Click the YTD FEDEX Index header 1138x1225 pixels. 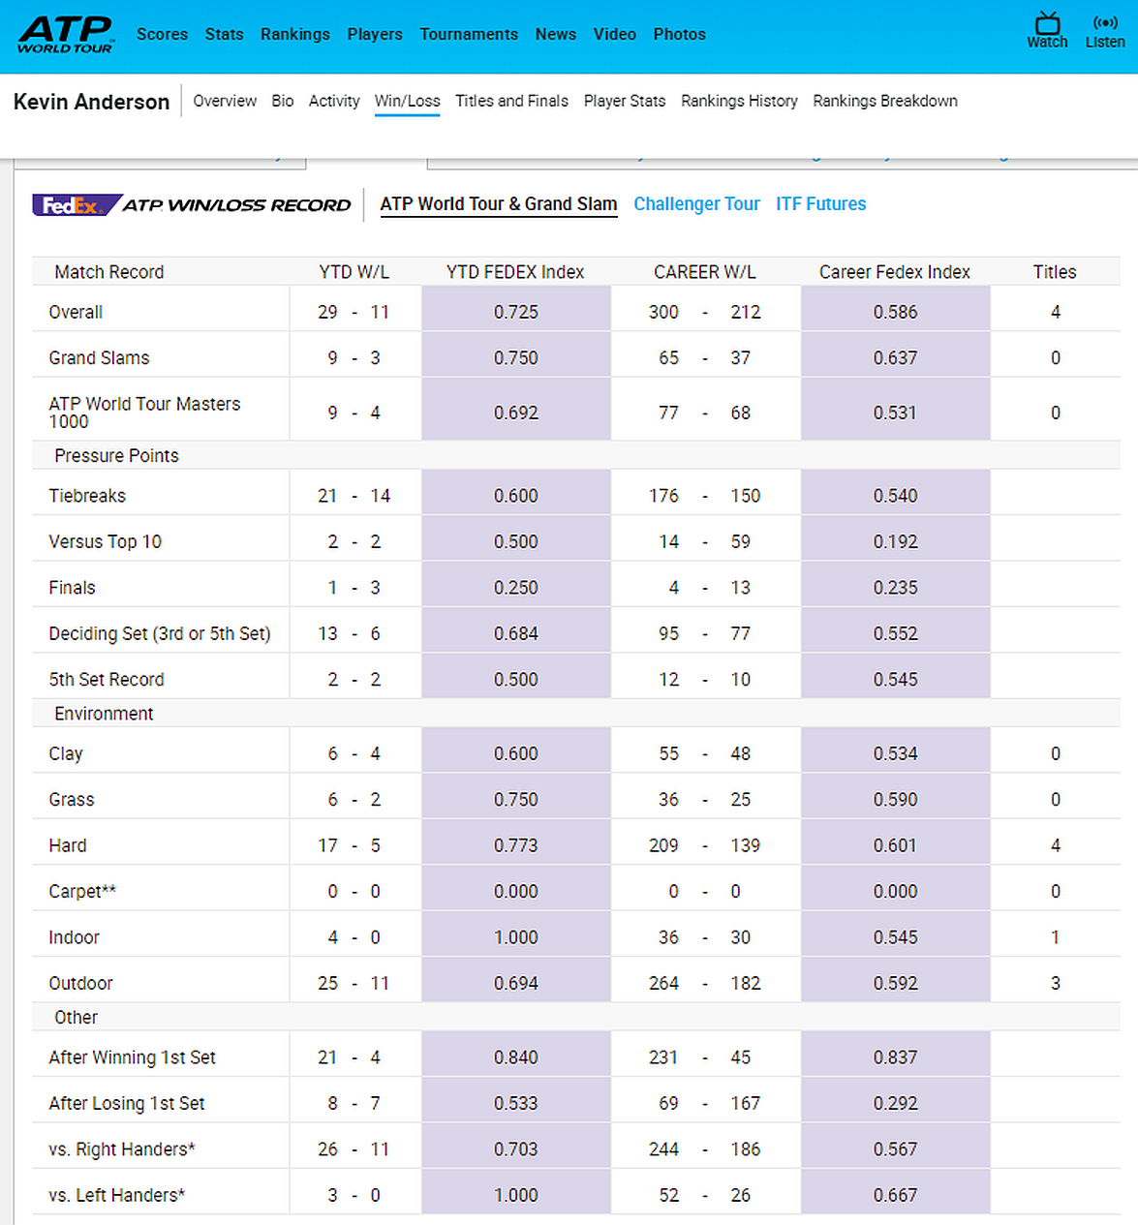click(x=515, y=272)
